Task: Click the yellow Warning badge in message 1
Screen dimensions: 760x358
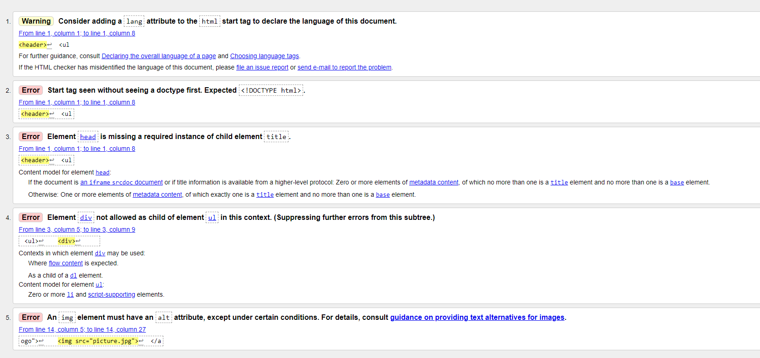Action: click(36, 21)
